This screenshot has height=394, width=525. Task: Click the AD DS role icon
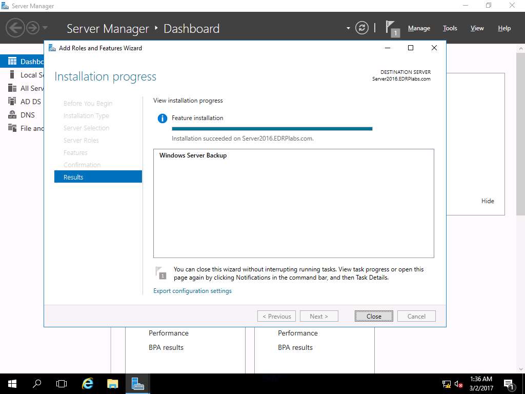tap(12, 101)
